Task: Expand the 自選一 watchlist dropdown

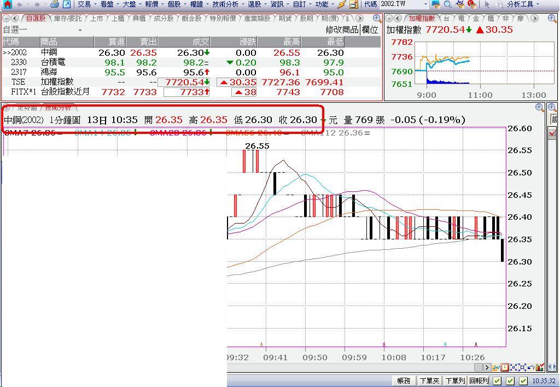Action: click(x=80, y=31)
